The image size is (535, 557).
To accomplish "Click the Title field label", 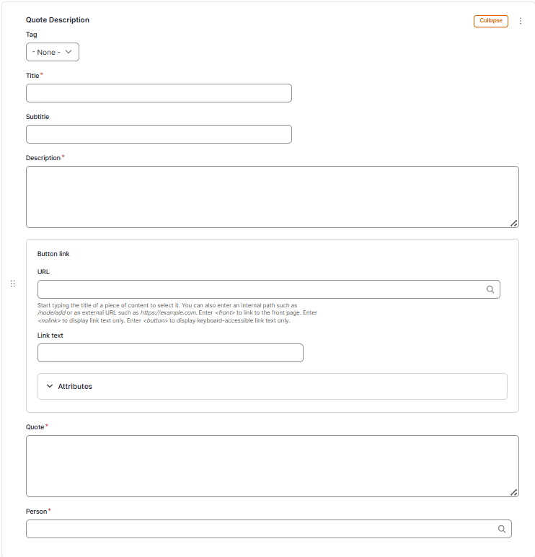I will pos(32,76).
